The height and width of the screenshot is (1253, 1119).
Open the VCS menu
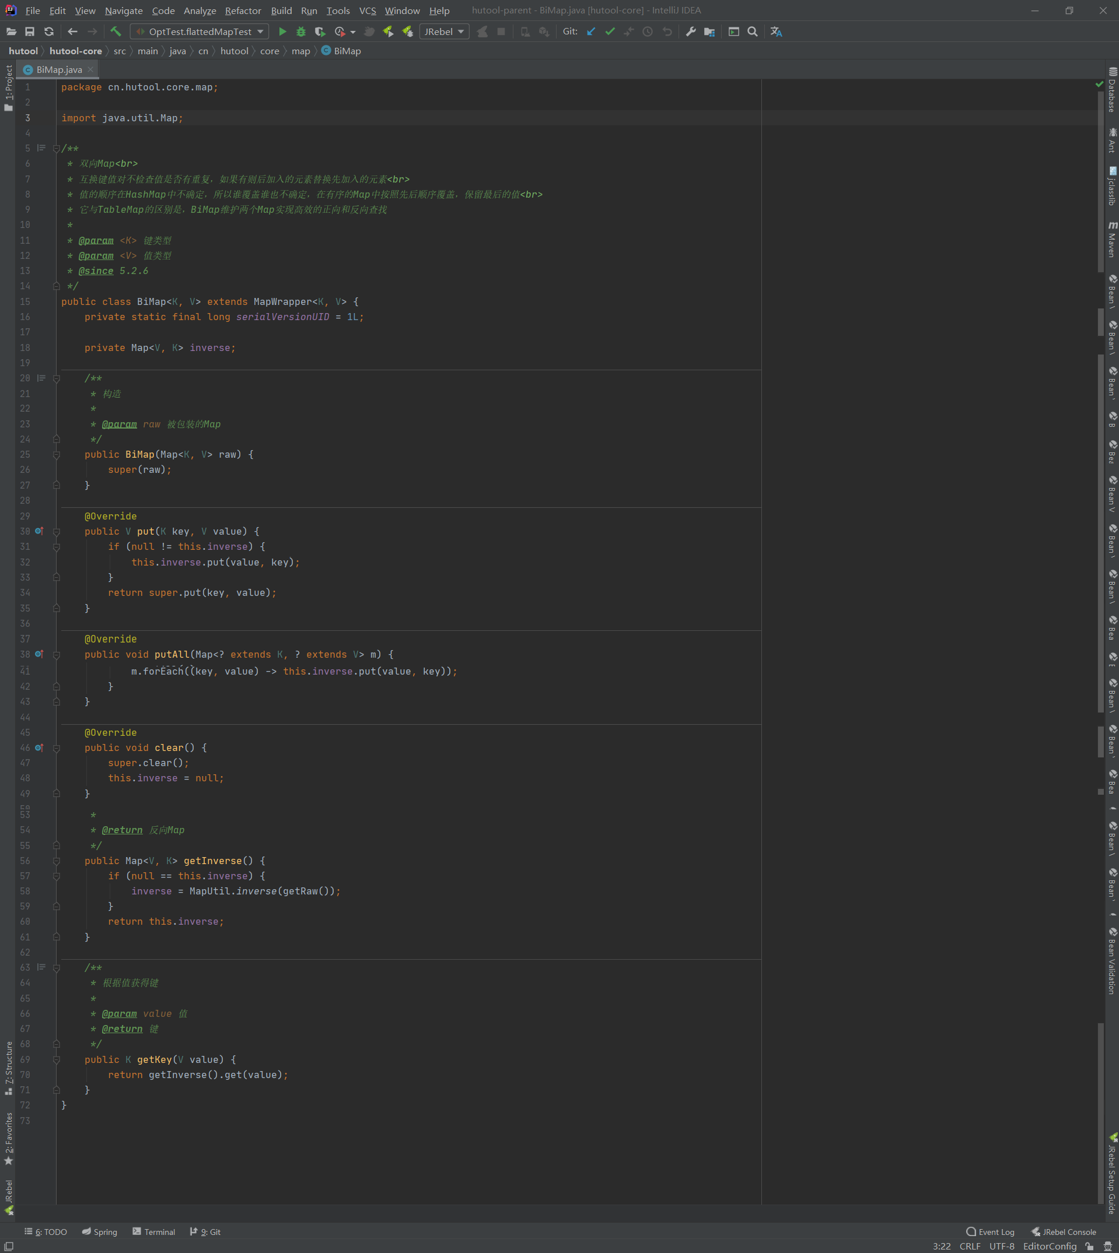coord(368,10)
